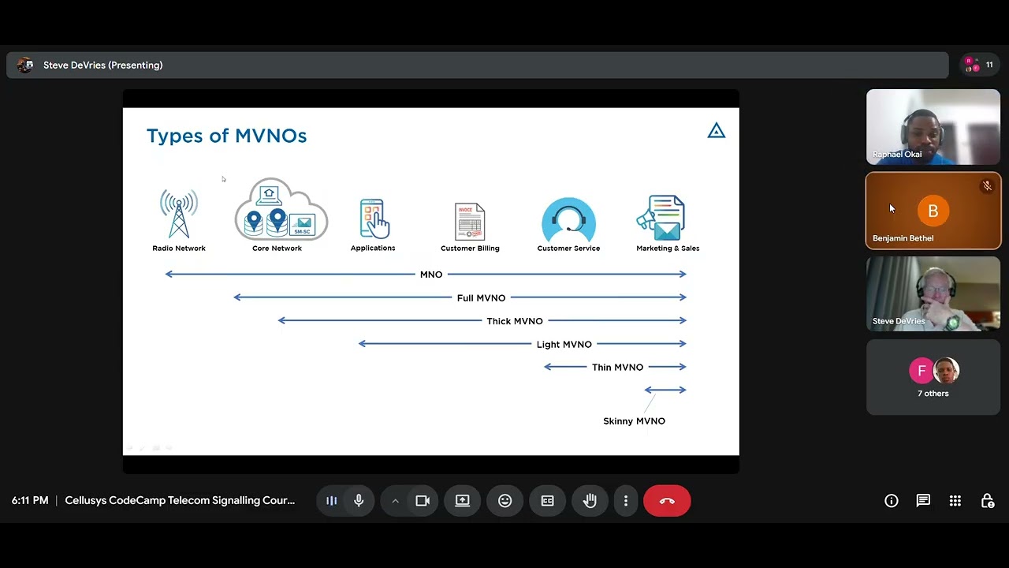Open the meeting details info icon
This screenshot has height=568, width=1009.
(x=892, y=501)
